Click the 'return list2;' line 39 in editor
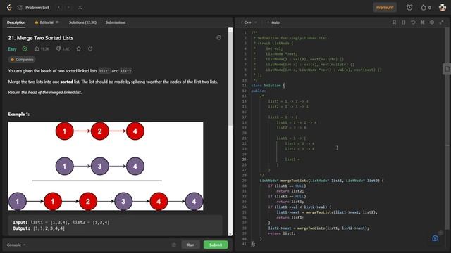The width and height of the screenshot is (451, 253). [282, 233]
